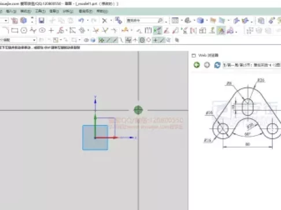Click the green back button in Web browser
Viewport: 281px width, 210px height.
click(x=197, y=65)
